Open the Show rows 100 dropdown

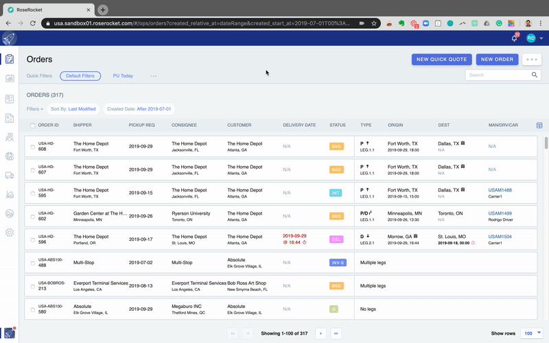(x=531, y=333)
